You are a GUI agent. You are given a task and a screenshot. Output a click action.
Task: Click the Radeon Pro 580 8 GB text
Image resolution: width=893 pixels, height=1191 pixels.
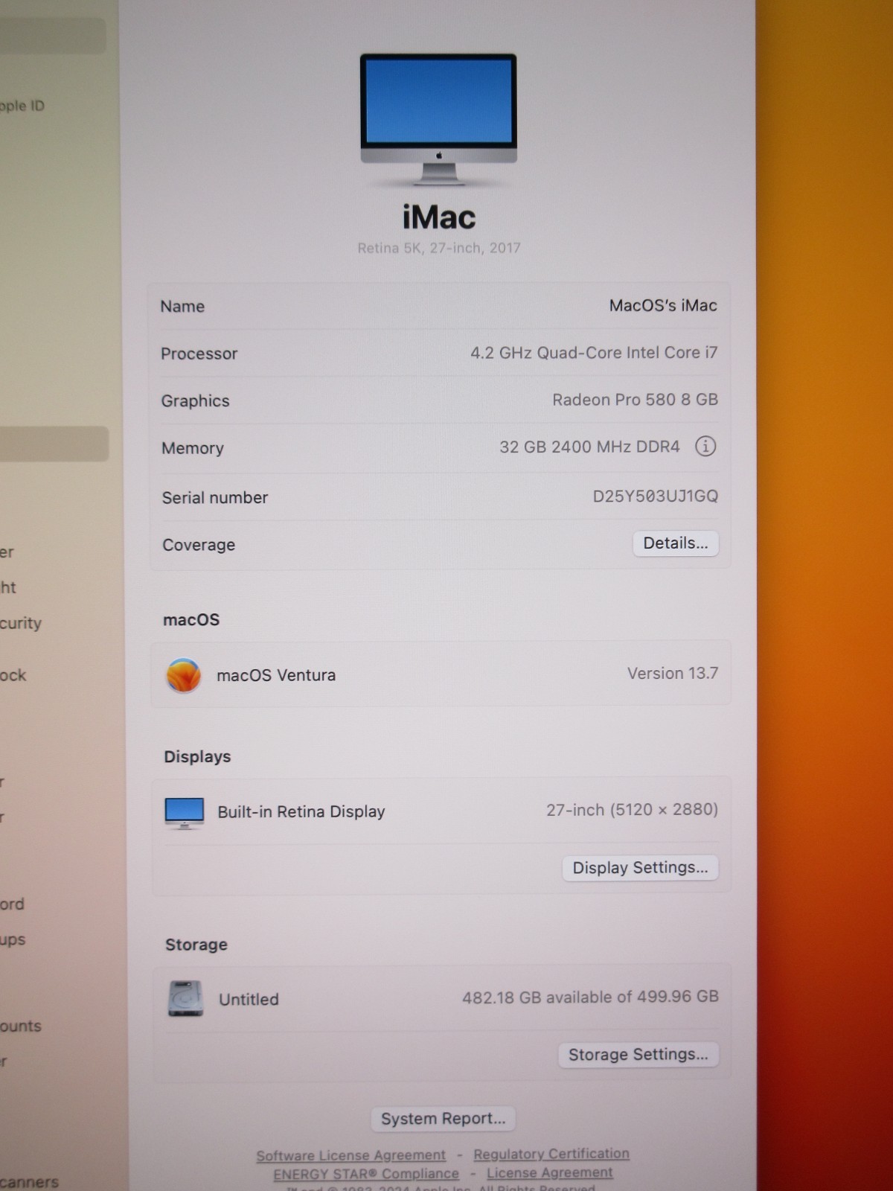[635, 400]
